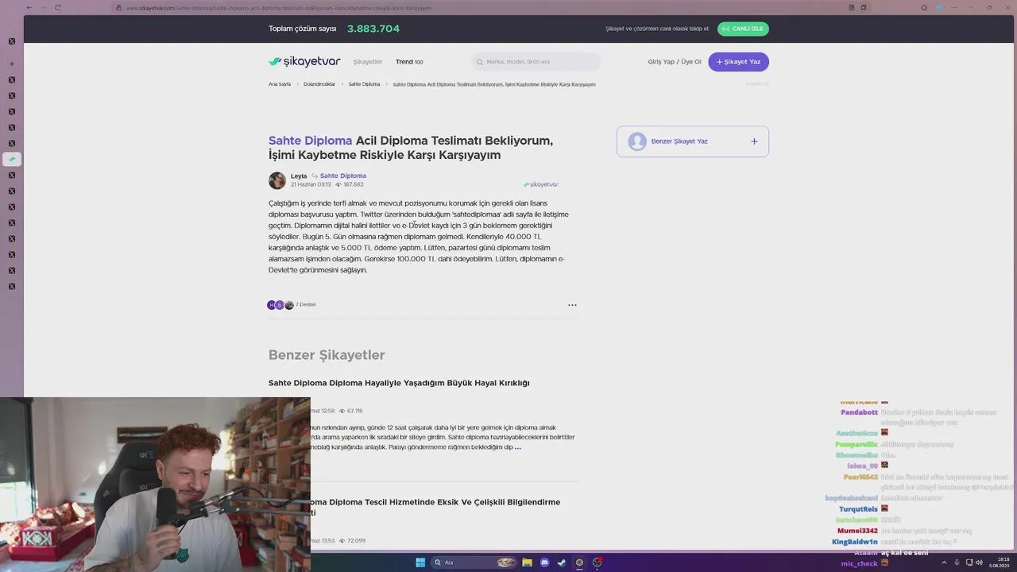Open 'Yaşadığım Büyük Hayal Kırıklığı' complaint
This screenshot has height=572, width=1017.
pyautogui.click(x=399, y=383)
